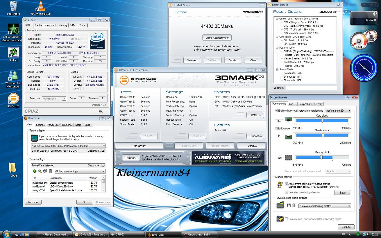
Task: Click the volume icon in system tray
Action: coord(368,234)
